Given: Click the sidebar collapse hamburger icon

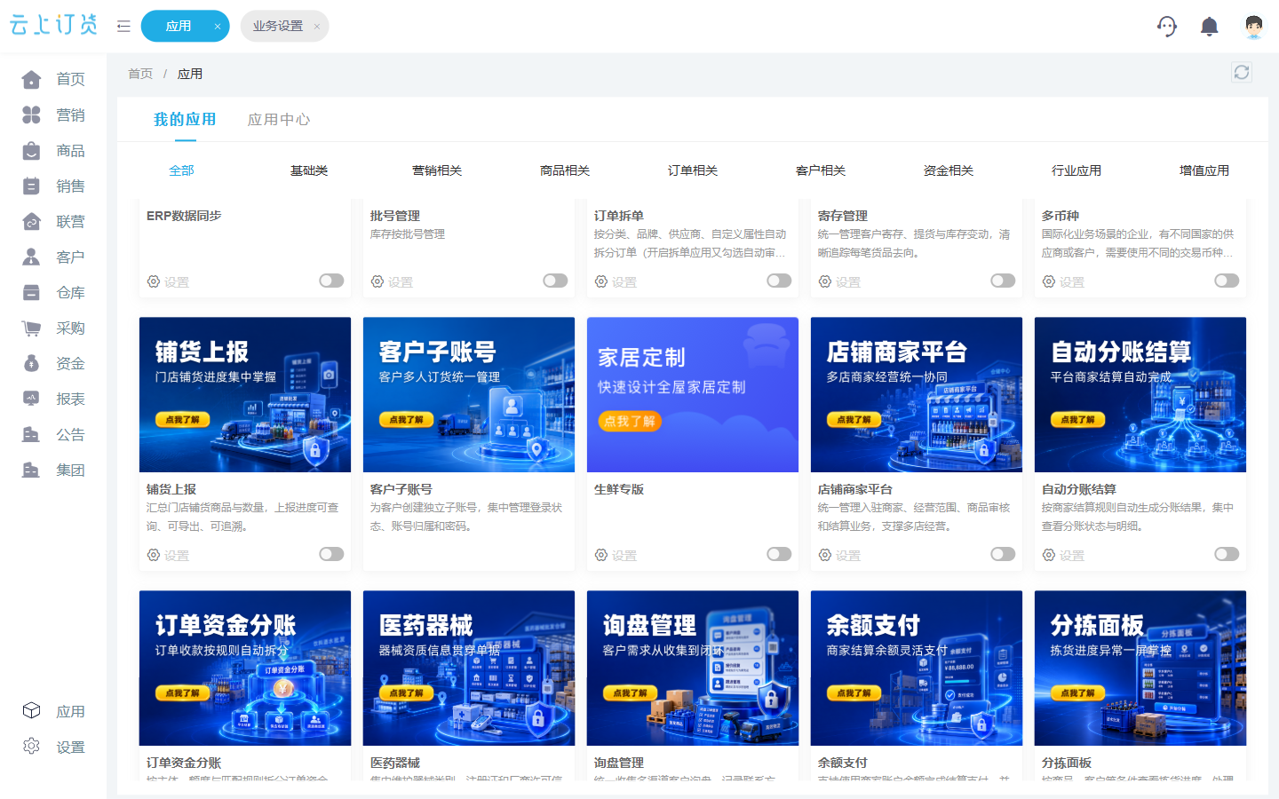Looking at the screenshot, I should point(123,27).
